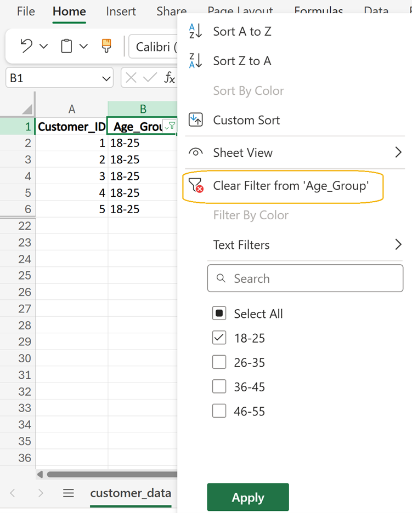Image resolution: width=412 pixels, height=513 pixels.
Task: Click the horizontal scrollbar at sheet bottom
Action: (x=110, y=474)
